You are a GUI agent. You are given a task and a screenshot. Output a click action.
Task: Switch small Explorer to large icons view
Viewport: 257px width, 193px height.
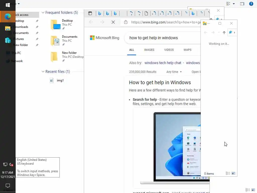pos(233,173)
